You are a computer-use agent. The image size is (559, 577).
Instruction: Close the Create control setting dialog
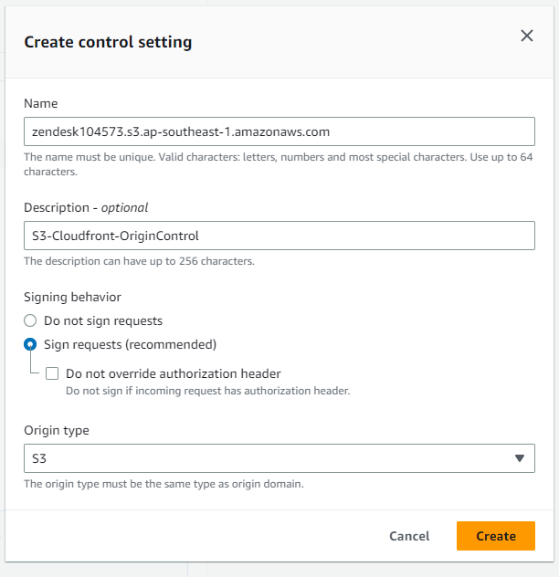[526, 36]
